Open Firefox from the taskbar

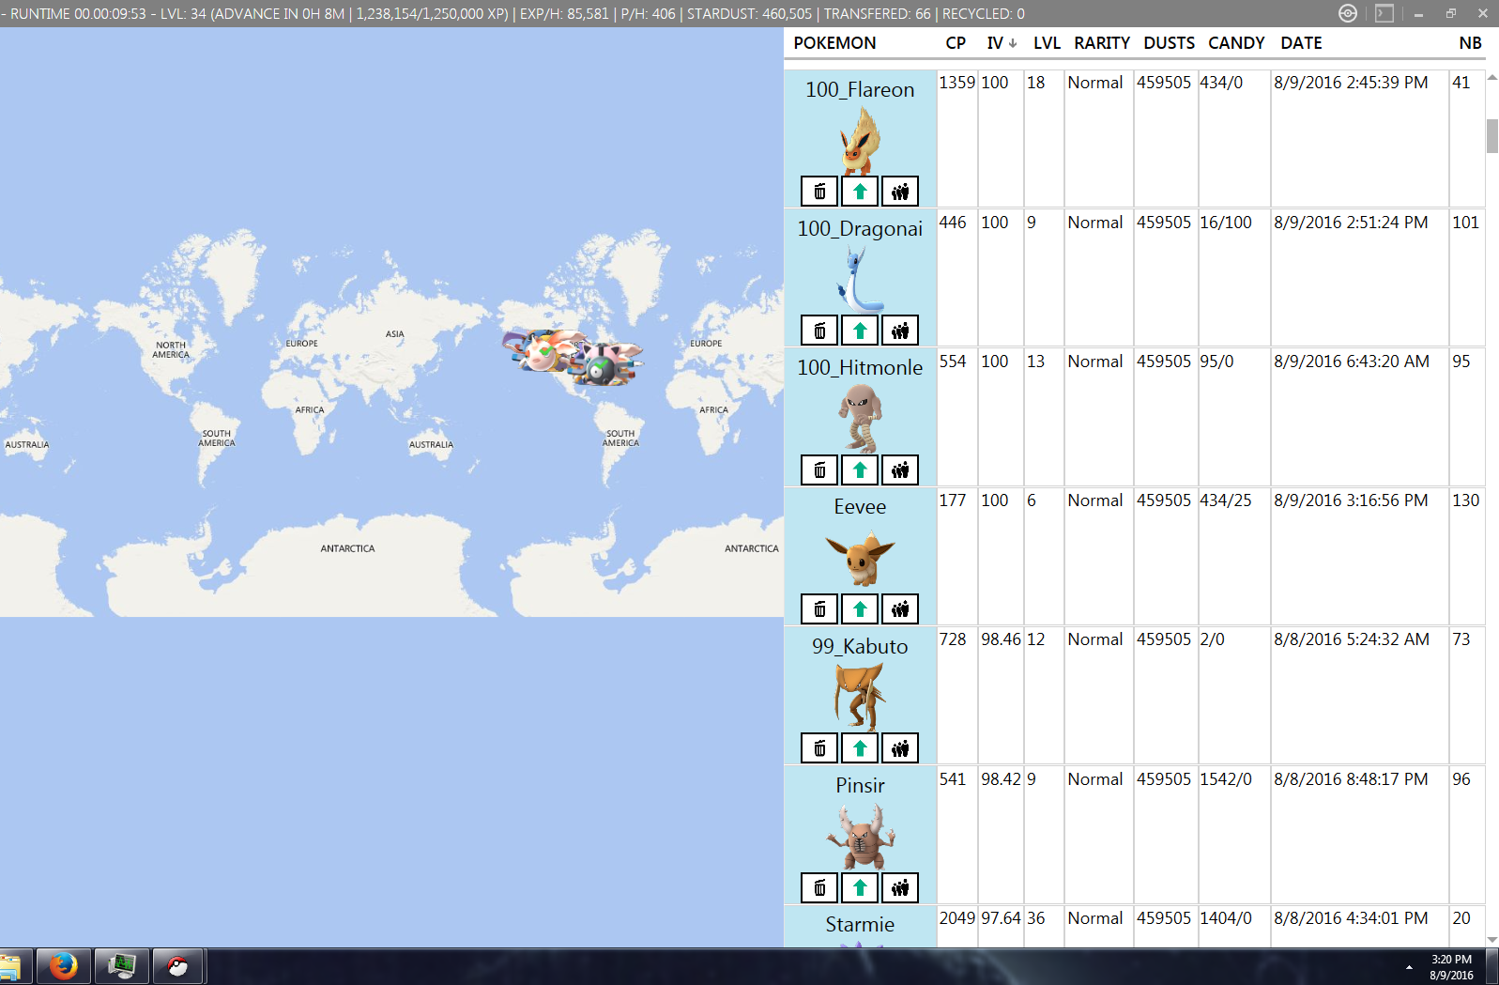click(63, 966)
